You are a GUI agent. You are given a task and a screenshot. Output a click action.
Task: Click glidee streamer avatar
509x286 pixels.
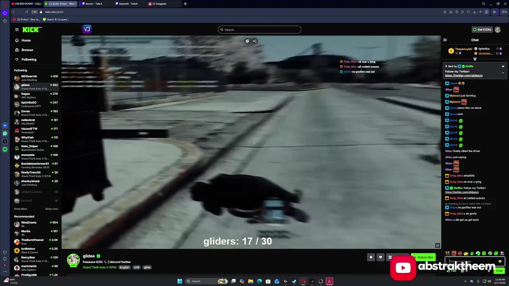pos(73,260)
